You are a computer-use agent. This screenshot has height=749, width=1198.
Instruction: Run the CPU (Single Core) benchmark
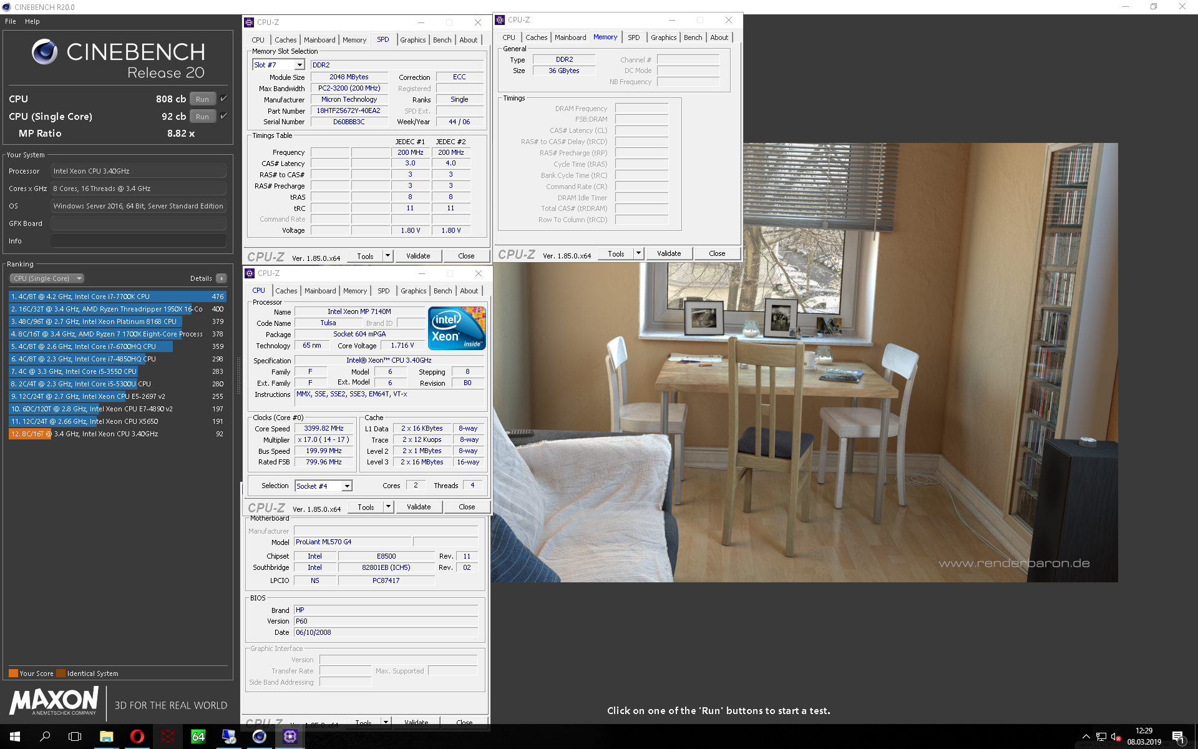pos(202,116)
